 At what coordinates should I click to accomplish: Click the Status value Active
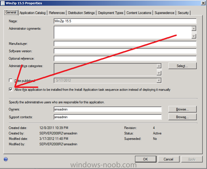[157, 133]
